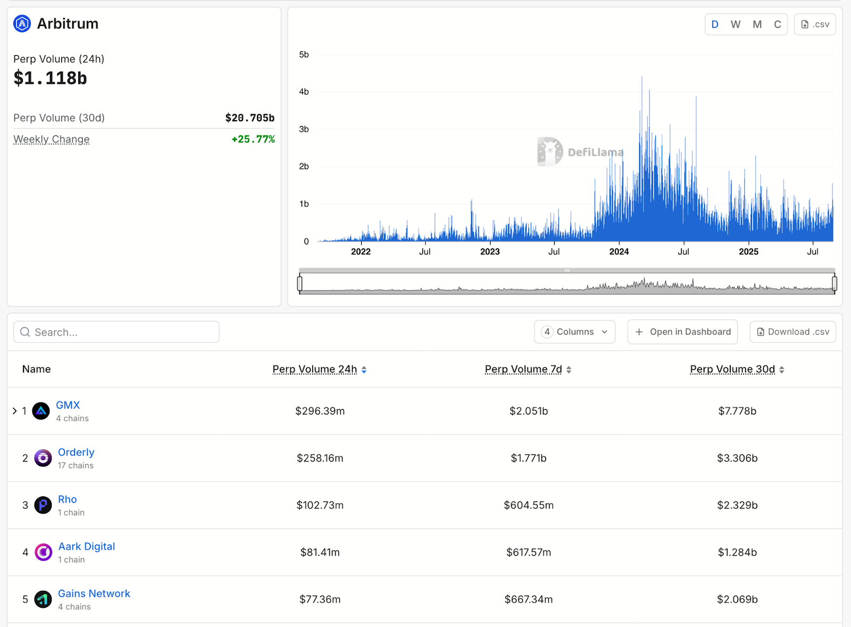Export chart data with .csv button

pyautogui.click(x=815, y=24)
